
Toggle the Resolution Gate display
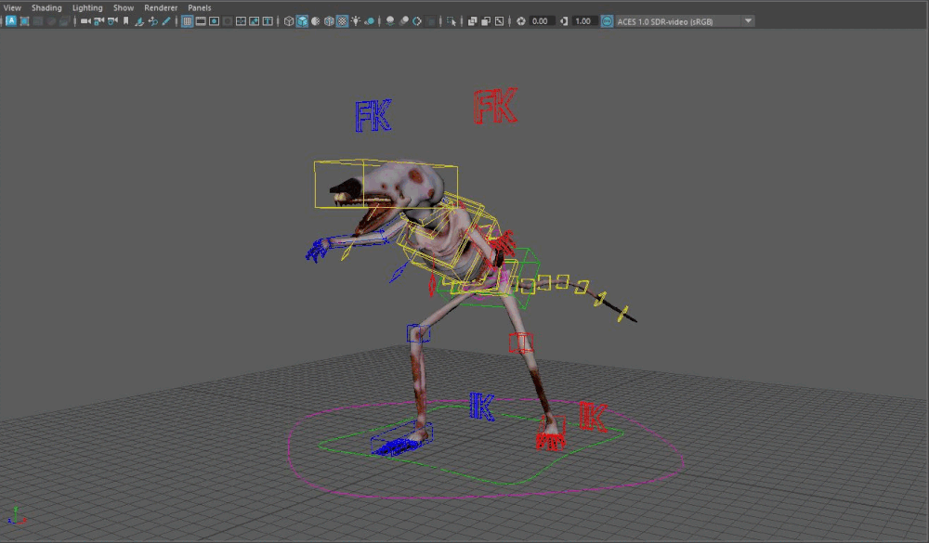214,21
